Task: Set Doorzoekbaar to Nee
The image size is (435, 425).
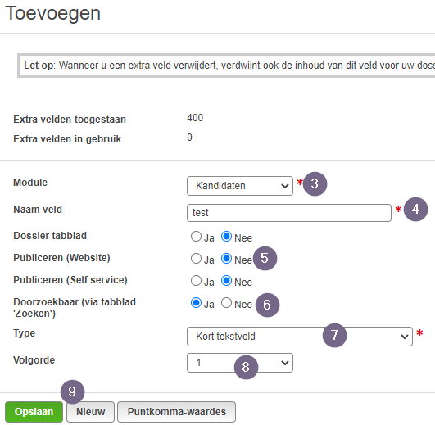Action: [x=226, y=303]
